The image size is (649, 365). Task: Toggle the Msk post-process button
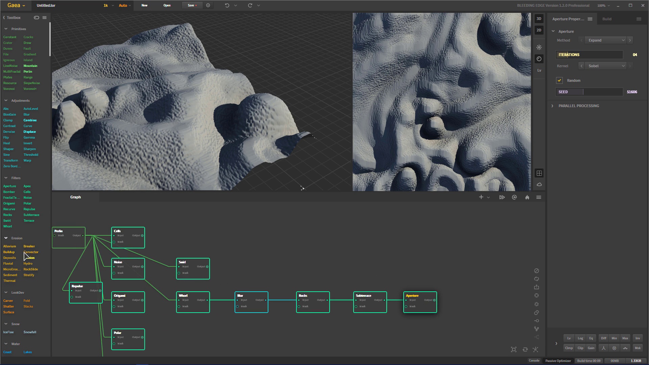click(x=638, y=348)
